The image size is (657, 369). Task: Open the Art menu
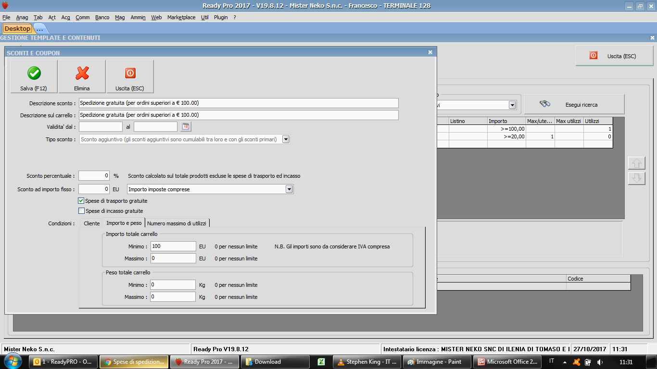(52, 17)
